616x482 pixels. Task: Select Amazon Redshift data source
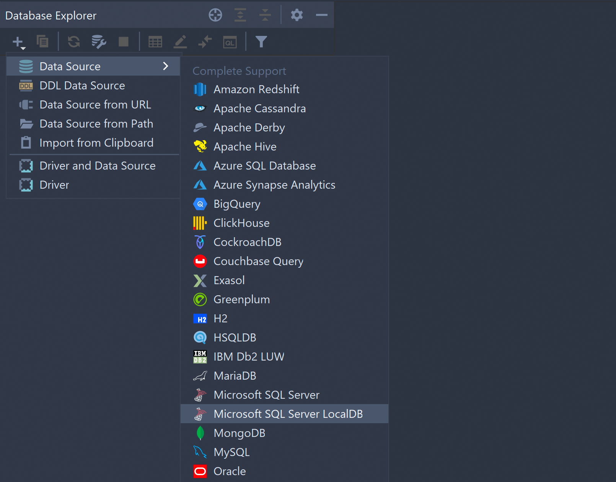point(256,89)
